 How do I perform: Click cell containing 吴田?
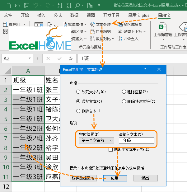click(52, 157)
